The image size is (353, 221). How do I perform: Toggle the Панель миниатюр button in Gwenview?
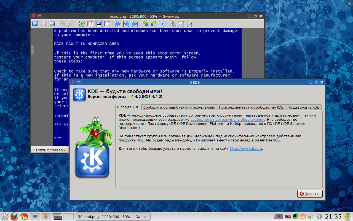coord(49,149)
